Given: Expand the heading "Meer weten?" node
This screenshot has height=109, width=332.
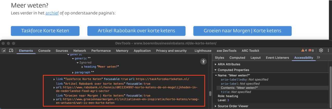Looking at the screenshot, I should click(82, 67).
